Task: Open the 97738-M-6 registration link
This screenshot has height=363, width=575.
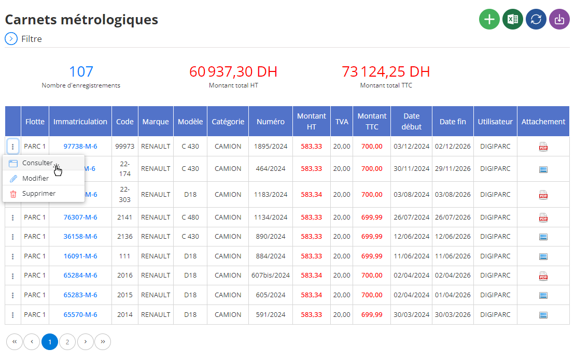Action: 80,147
